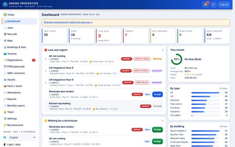The height and width of the screenshot is (147, 235).
Task: Open the New Today 20 card
Action: [55, 36]
